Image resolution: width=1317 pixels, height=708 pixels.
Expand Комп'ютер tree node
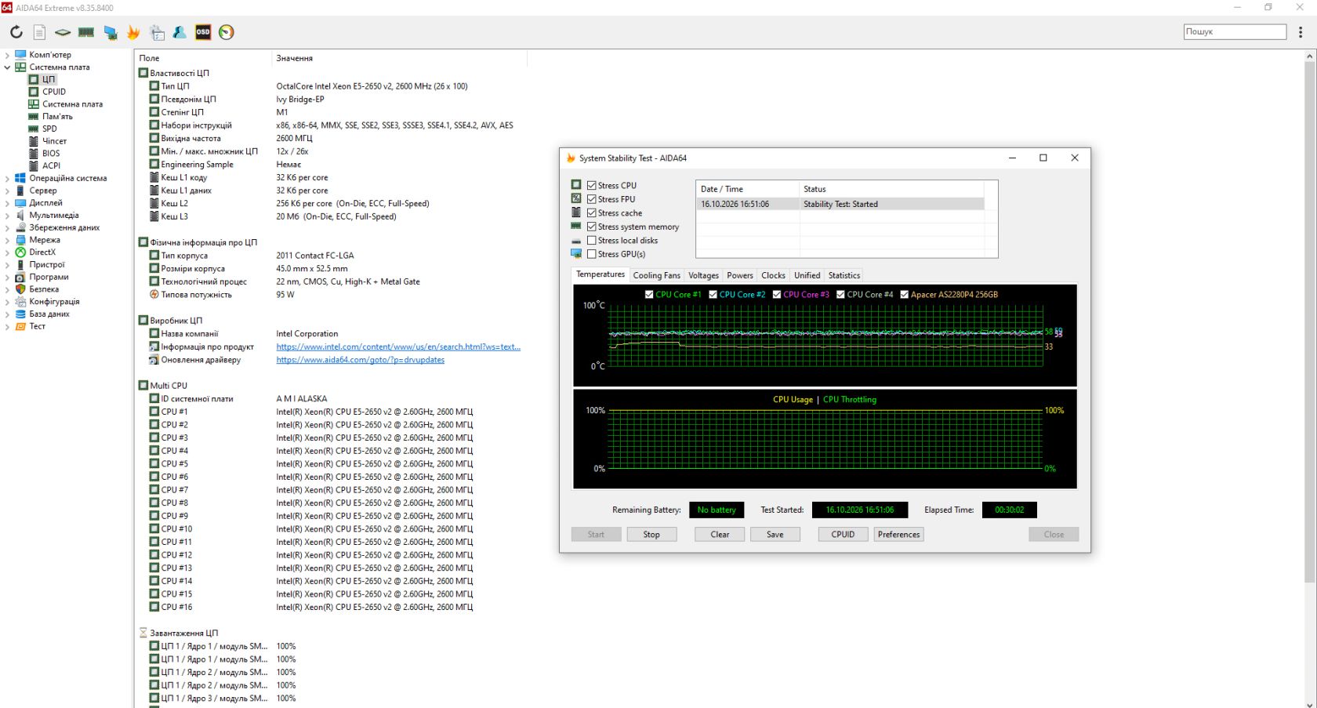[x=7, y=55]
